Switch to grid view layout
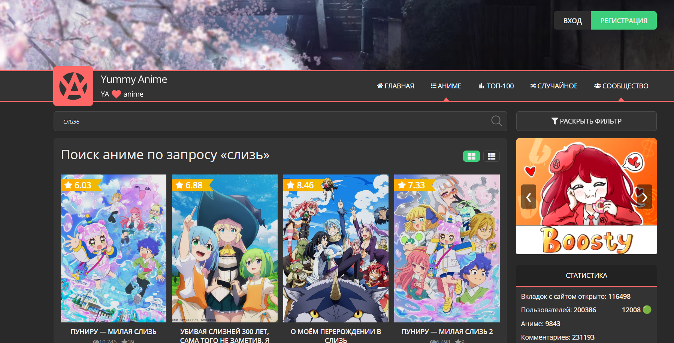 471,156
